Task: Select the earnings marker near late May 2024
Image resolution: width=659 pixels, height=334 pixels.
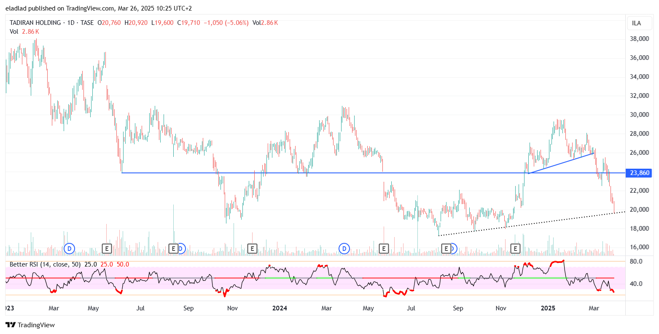Action: pyautogui.click(x=384, y=249)
